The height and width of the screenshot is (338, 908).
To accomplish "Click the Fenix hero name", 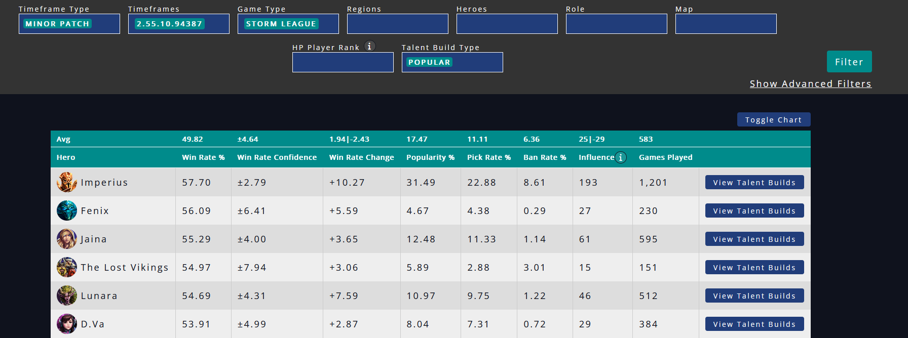I will (x=95, y=211).
